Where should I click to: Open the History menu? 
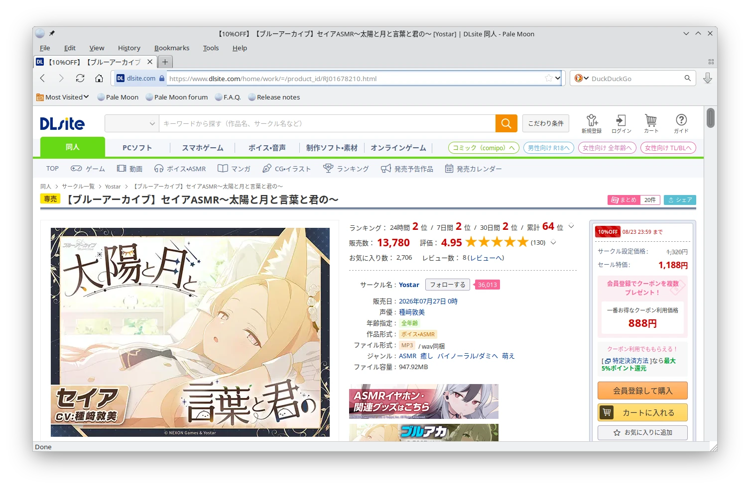tap(129, 48)
